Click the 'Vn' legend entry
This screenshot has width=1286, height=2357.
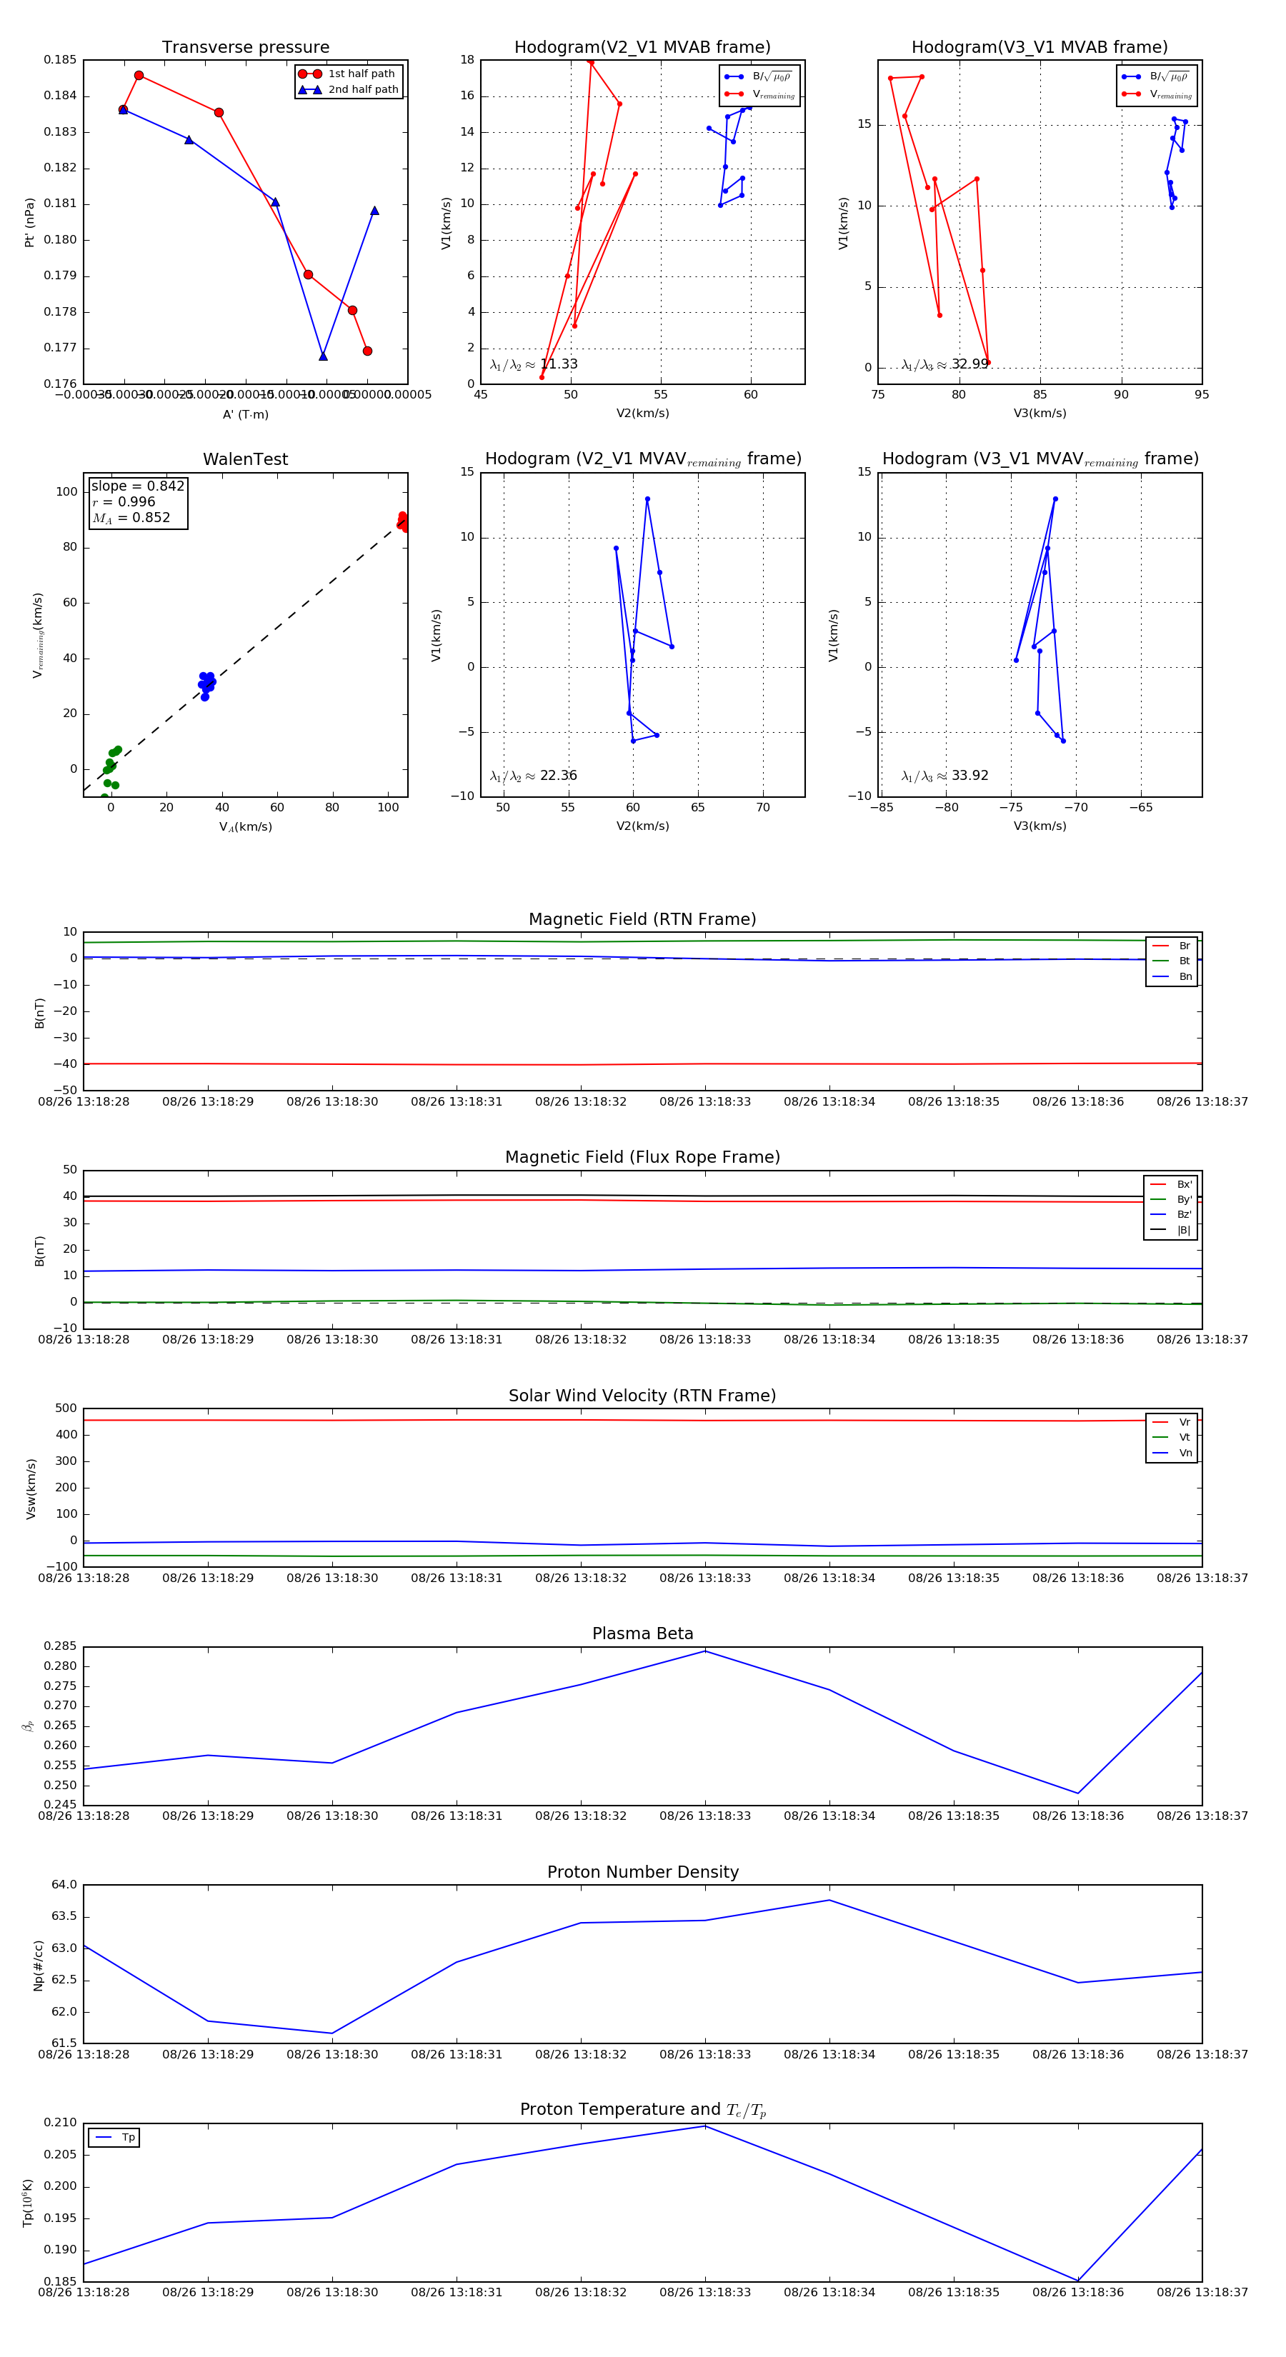[1172, 1453]
